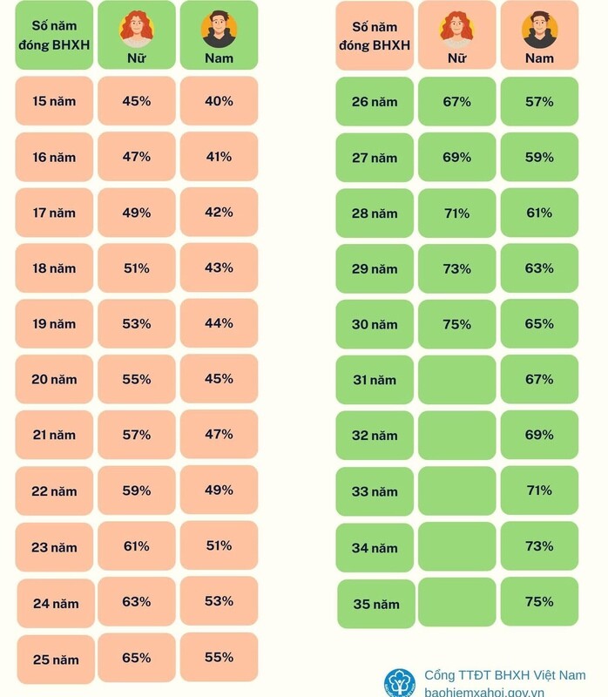Click the female avatar in green header
This screenshot has width=608, height=697.
[137, 30]
